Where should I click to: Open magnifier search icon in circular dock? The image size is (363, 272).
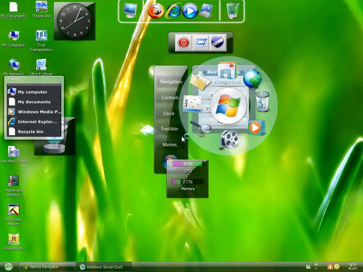[201, 127]
